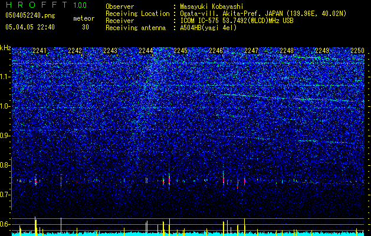The height and width of the screenshot is (236, 371).
Task: Click the 2246 time marker
Action: coord(216,50)
